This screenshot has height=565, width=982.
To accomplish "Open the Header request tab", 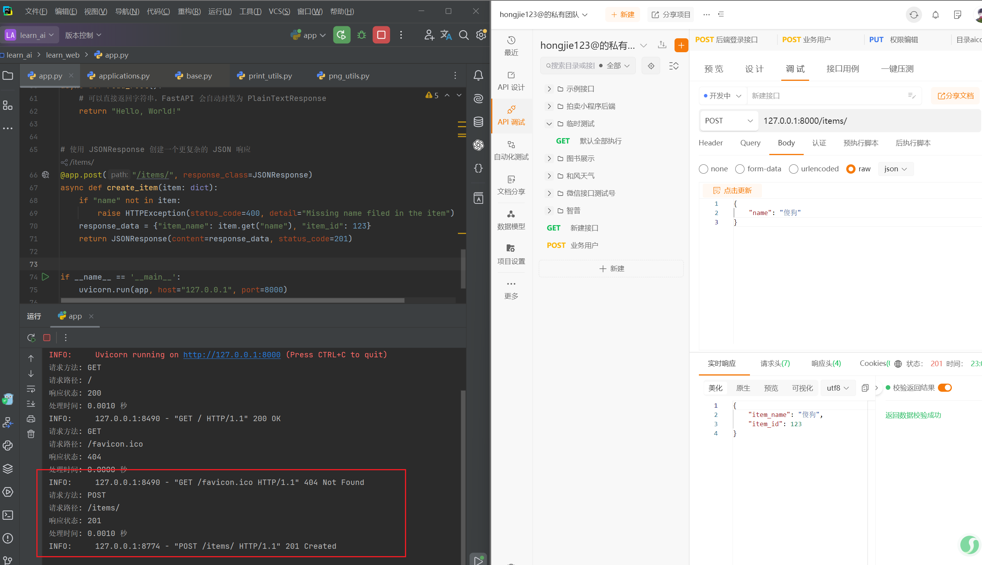I will point(710,143).
